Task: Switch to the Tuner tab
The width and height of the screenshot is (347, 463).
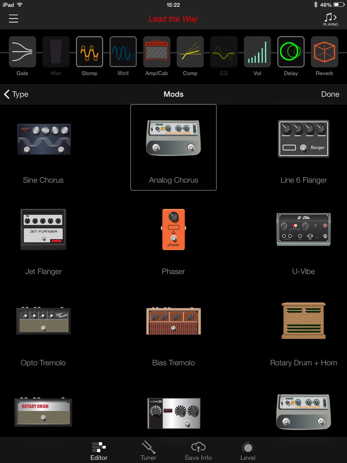Action: pyautogui.click(x=148, y=451)
